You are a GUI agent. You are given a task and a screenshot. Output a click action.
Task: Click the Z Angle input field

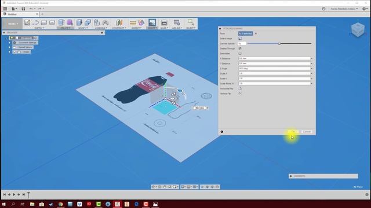click(274, 68)
